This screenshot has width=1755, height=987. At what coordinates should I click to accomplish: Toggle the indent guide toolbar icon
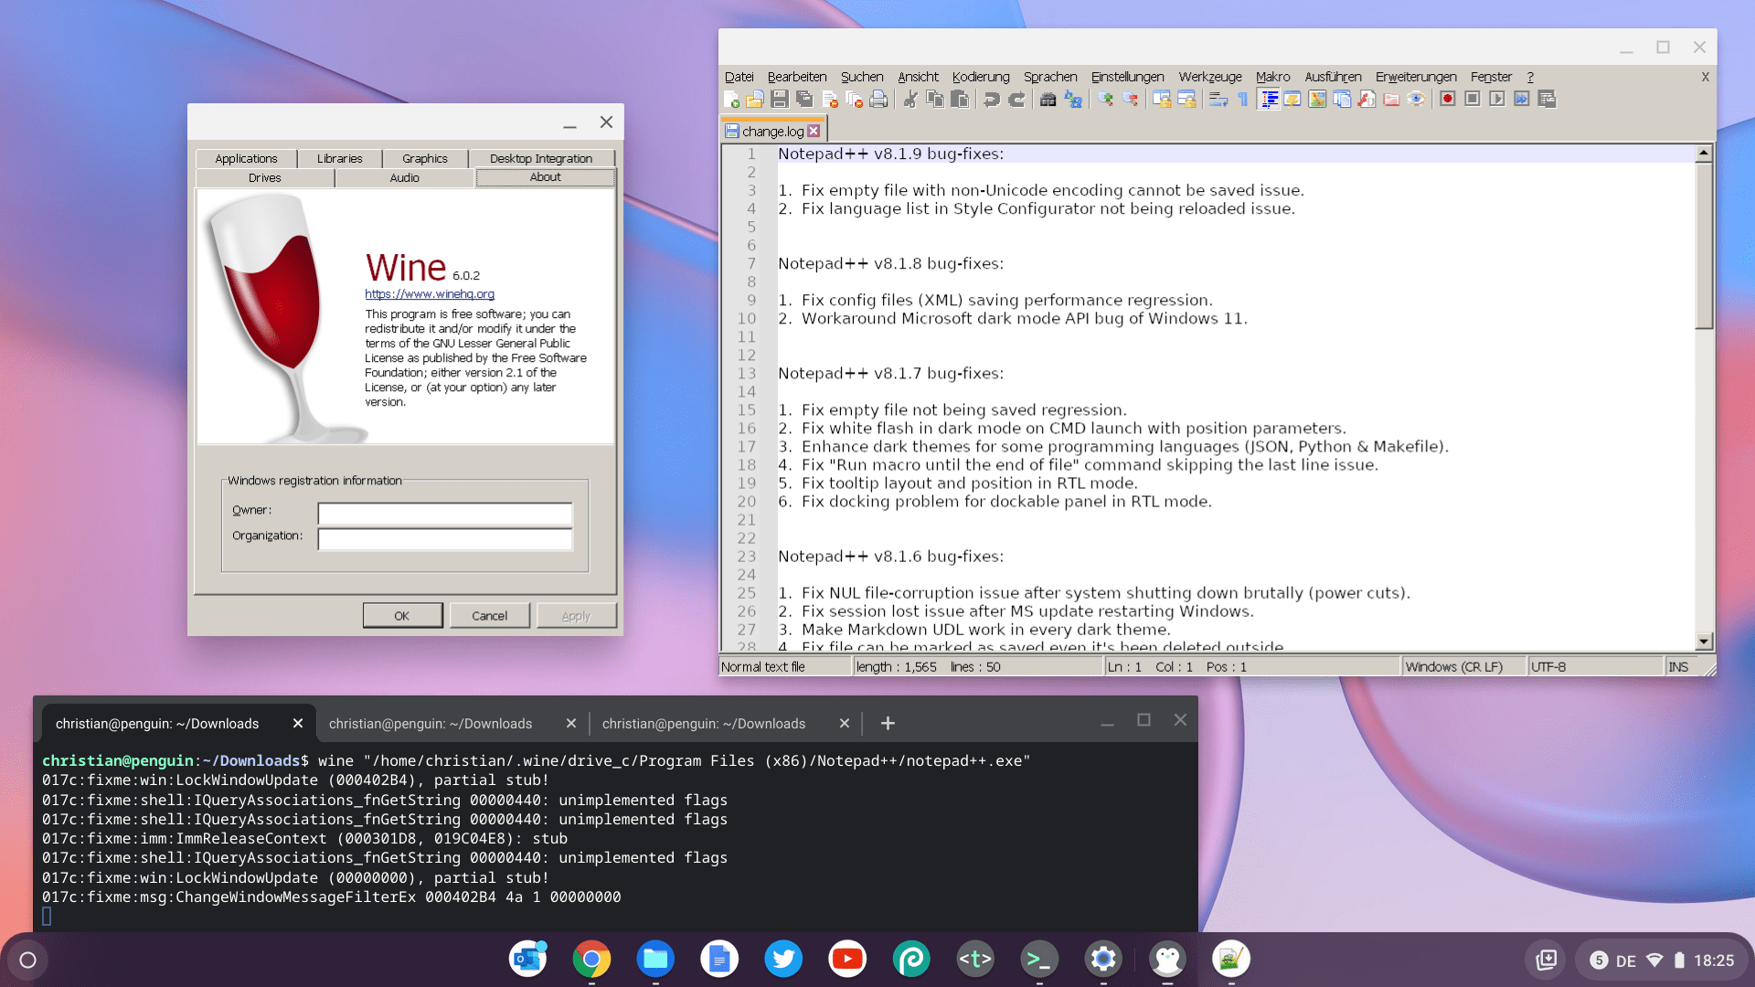[1269, 100]
